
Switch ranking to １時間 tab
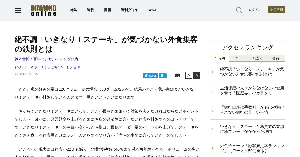coord(220,58)
